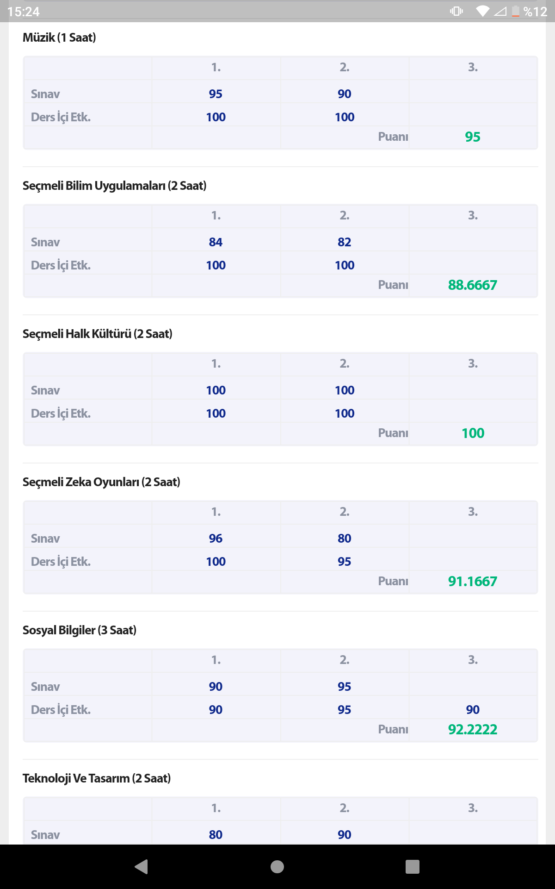555x889 pixels.
Task: Tap Sosyal Bilgiler score 92.2222
Action: coord(472,730)
